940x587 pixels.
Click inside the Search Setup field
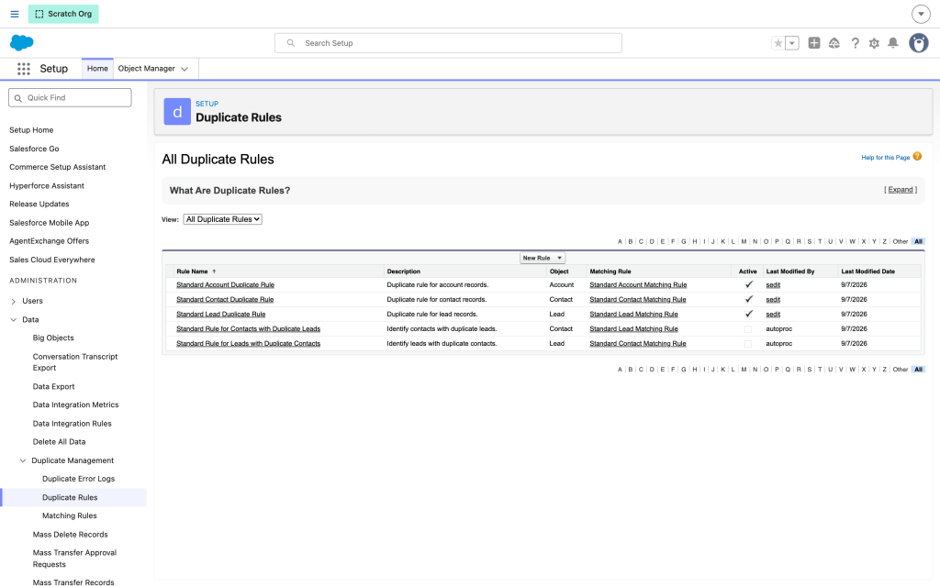pos(448,43)
